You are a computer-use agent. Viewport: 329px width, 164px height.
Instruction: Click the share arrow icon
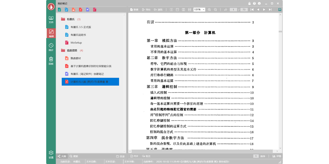(x=226, y=10)
